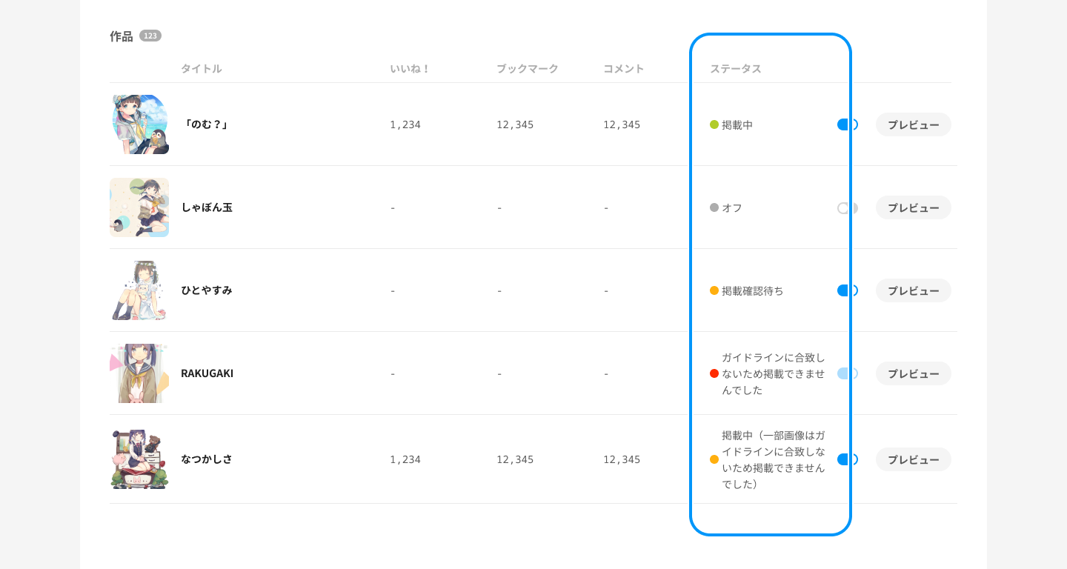Turn off the ひとやすみ publishing switch
The image size is (1067, 569).
tap(847, 290)
